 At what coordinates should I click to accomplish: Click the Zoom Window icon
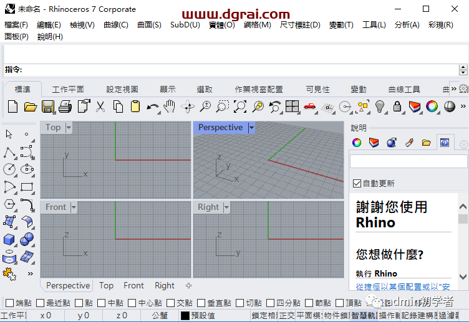223,107
